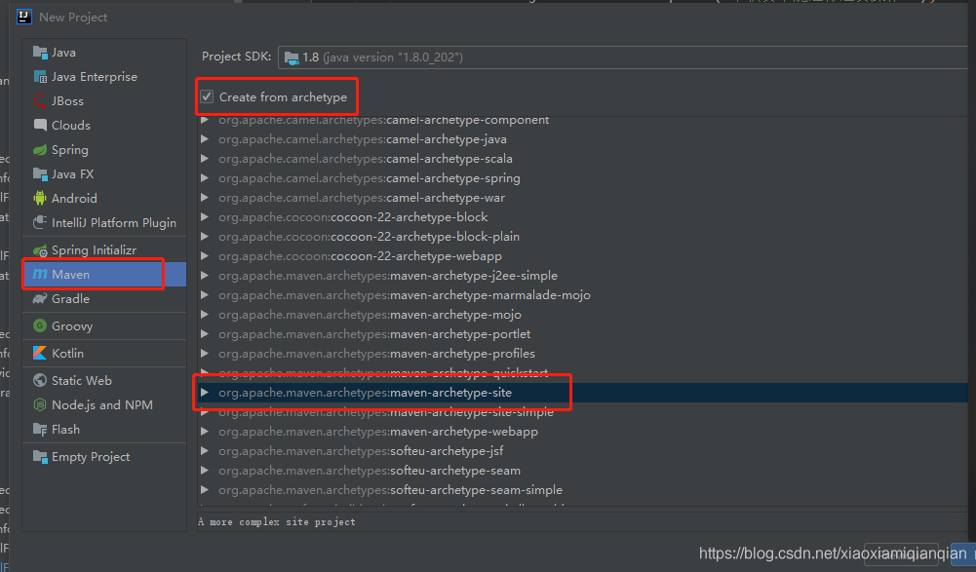
Task: Select softeu-archetype-seam archetype
Action: click(370, 471)
